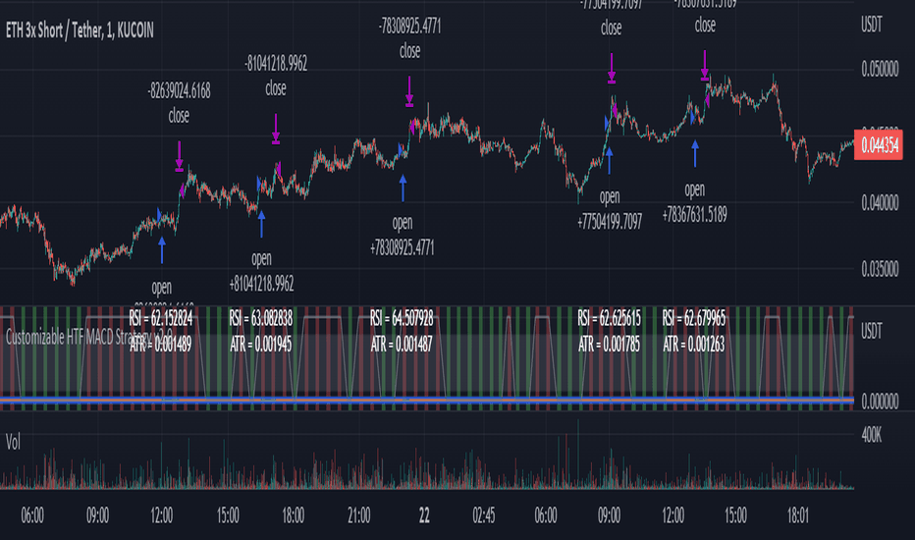The width and height of the screenshot is (915, 540).
Task: Click the purple close arrow labeled -78308925.4771
Action: click(x=409, y=91)
